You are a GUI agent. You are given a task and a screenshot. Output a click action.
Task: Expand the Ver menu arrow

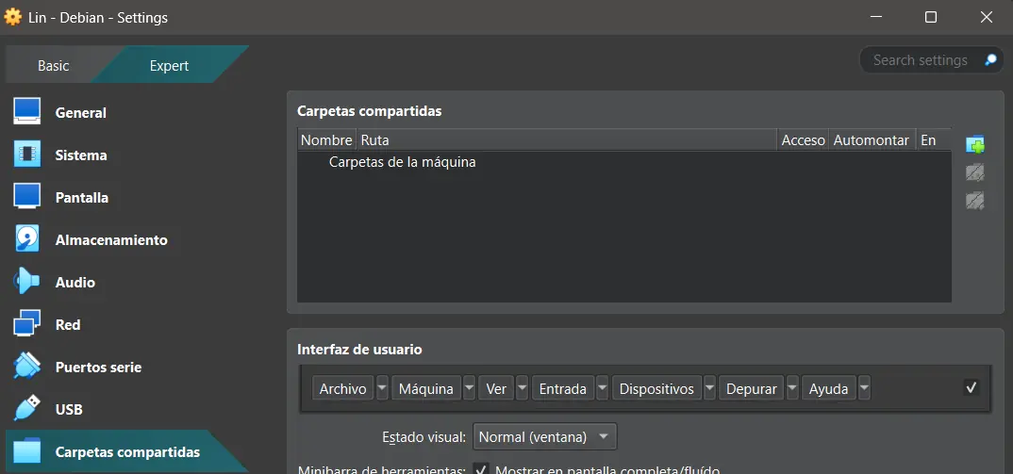pyautogui.click(x=522, y=389)
